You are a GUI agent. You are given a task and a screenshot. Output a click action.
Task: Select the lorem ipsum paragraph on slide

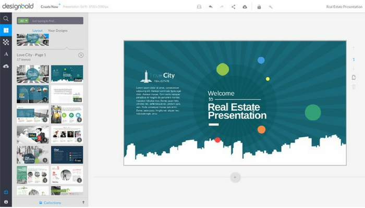(x=159, y=101)
